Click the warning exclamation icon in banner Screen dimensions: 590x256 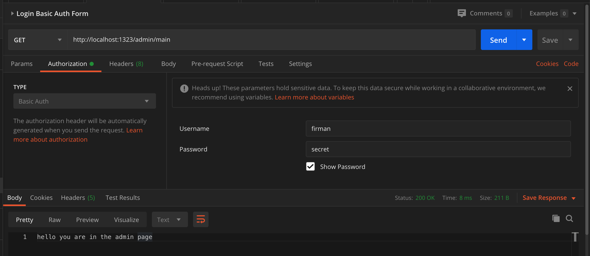point(184,89)
